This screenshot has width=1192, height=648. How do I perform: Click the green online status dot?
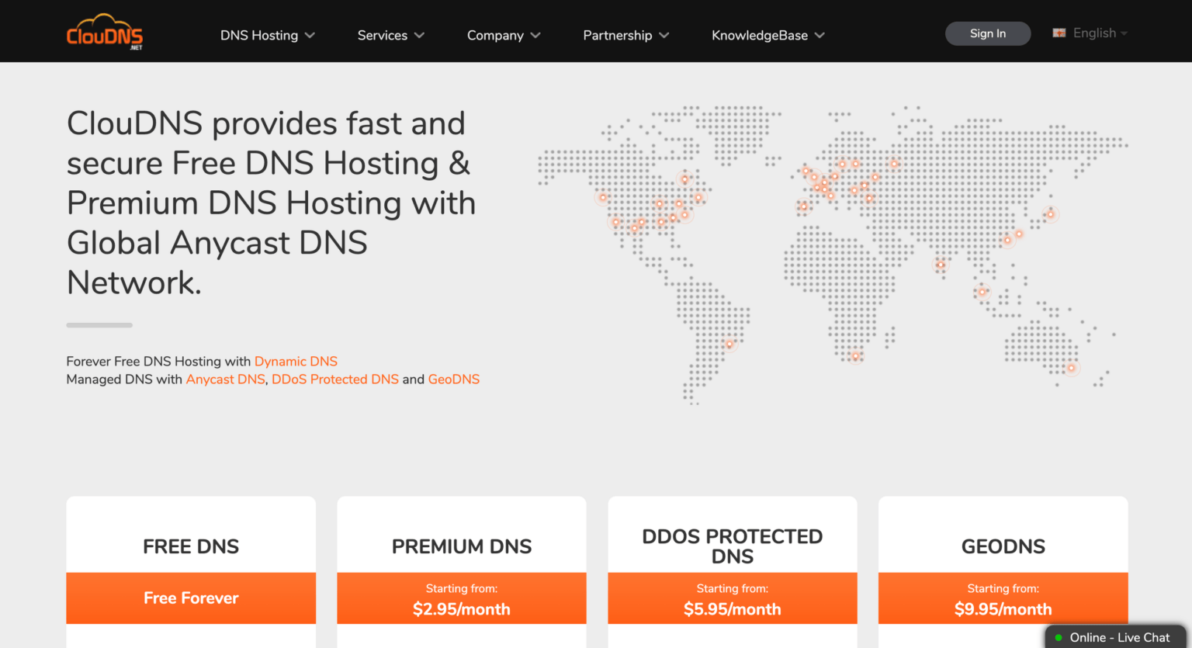coord(1058,638)
